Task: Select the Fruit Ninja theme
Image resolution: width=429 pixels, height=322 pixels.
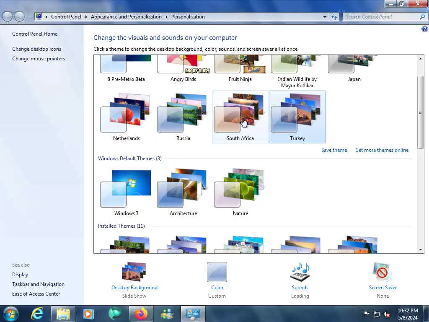Action: tap(240, 68)
